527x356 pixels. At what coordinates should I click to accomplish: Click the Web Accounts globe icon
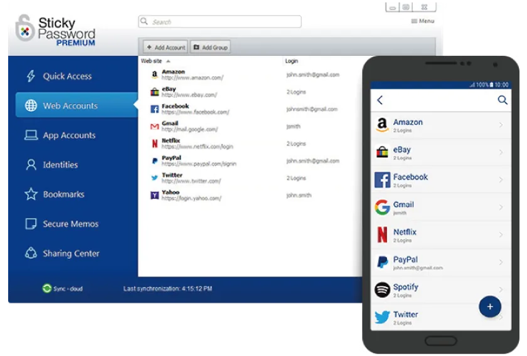point(31,105)
